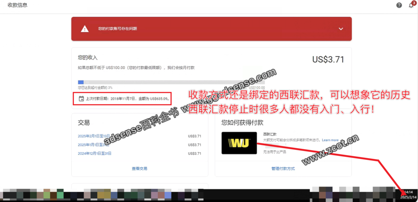Click the 您如何获得付款 heading
Viewport: 418px width, 202px height.
click(x=242, y=122)
